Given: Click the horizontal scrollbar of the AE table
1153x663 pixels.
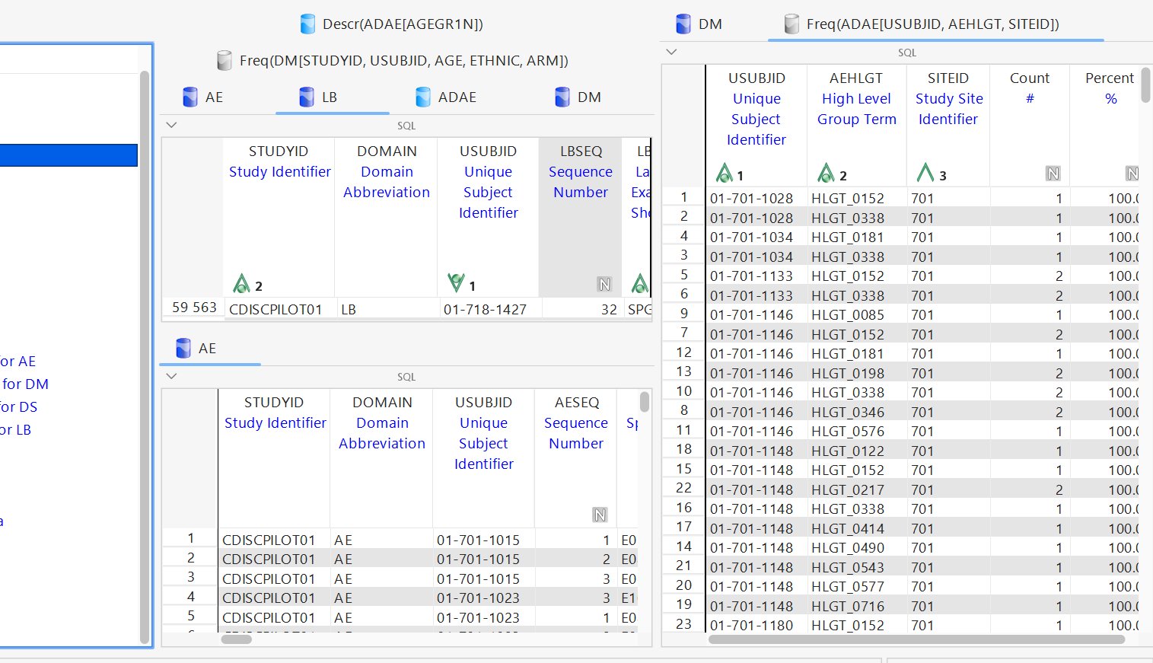Looking at the screenshot, I should [x=237, y=639].
